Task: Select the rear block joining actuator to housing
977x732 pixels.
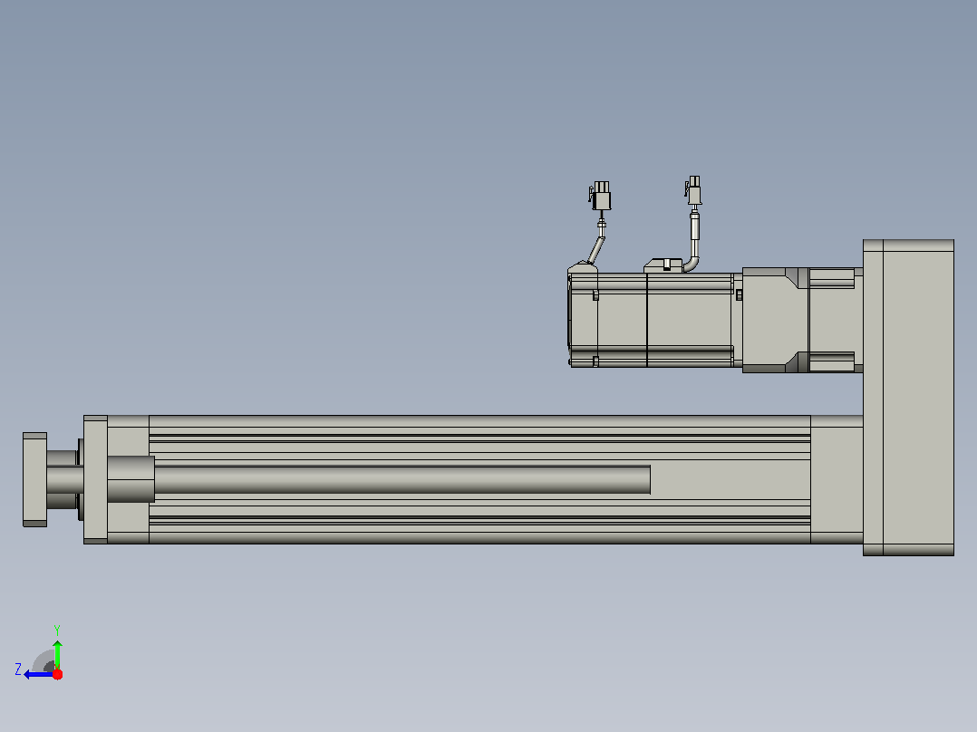Action: (x=837, y=479)
